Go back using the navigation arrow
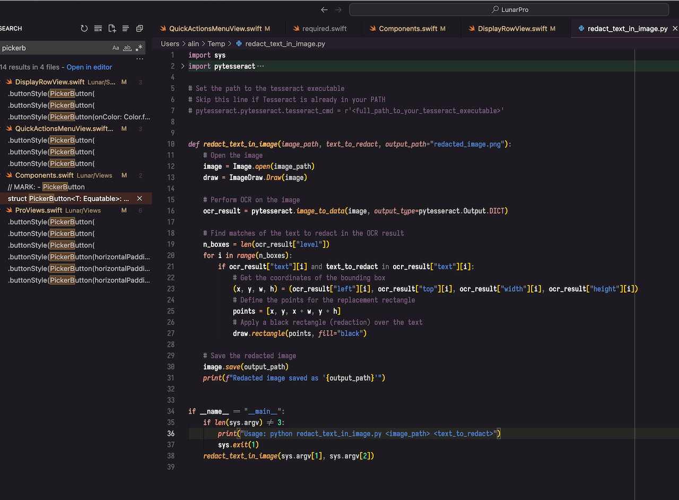Screen dimensions: 679x500 point(325,10)
